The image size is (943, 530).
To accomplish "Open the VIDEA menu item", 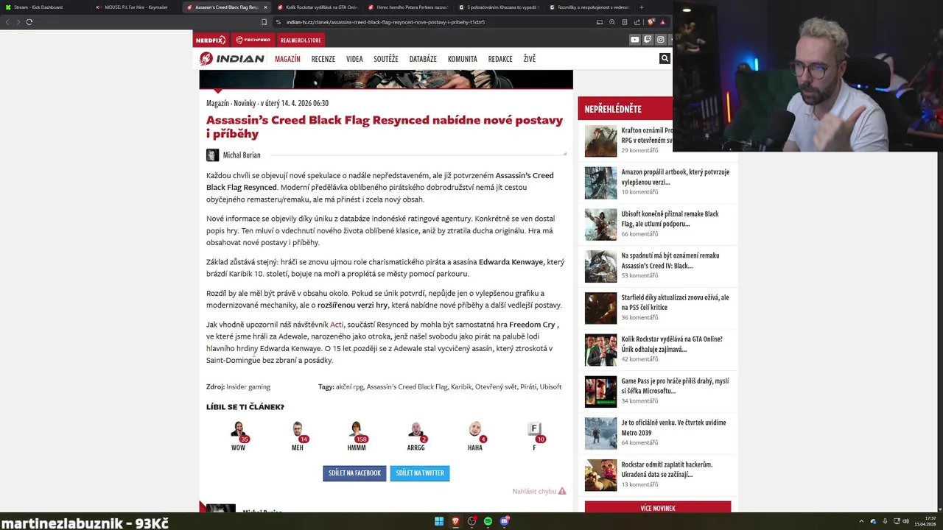I will 354,59.
